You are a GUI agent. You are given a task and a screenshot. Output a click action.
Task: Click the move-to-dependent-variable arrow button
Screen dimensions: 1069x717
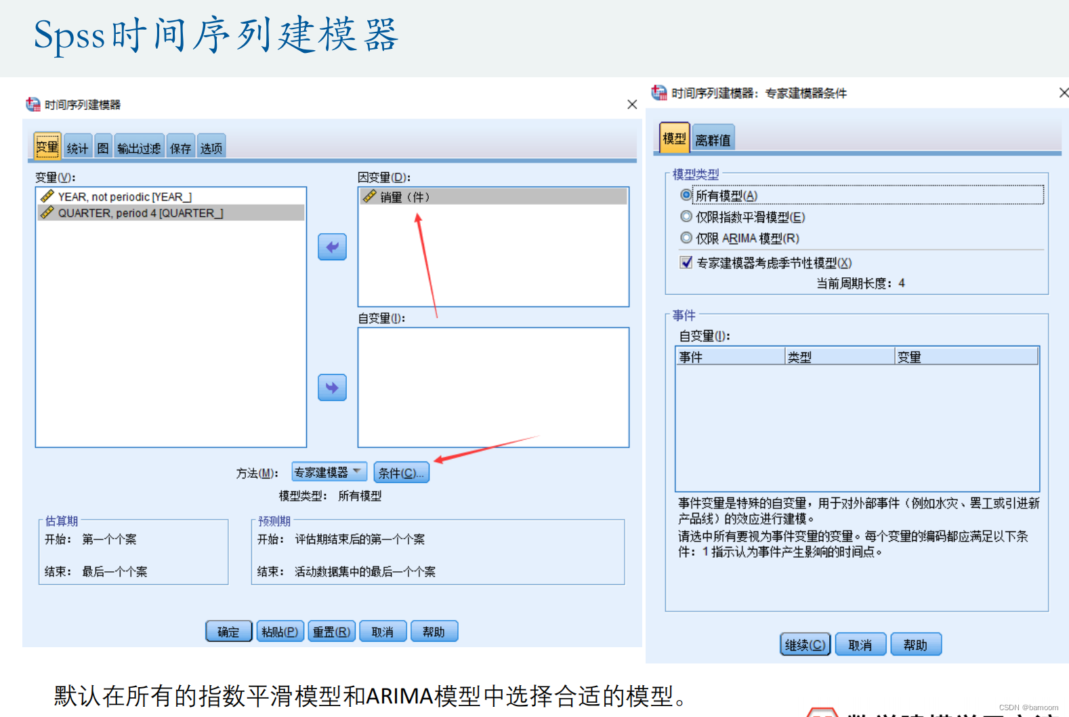tap(332, 247)
